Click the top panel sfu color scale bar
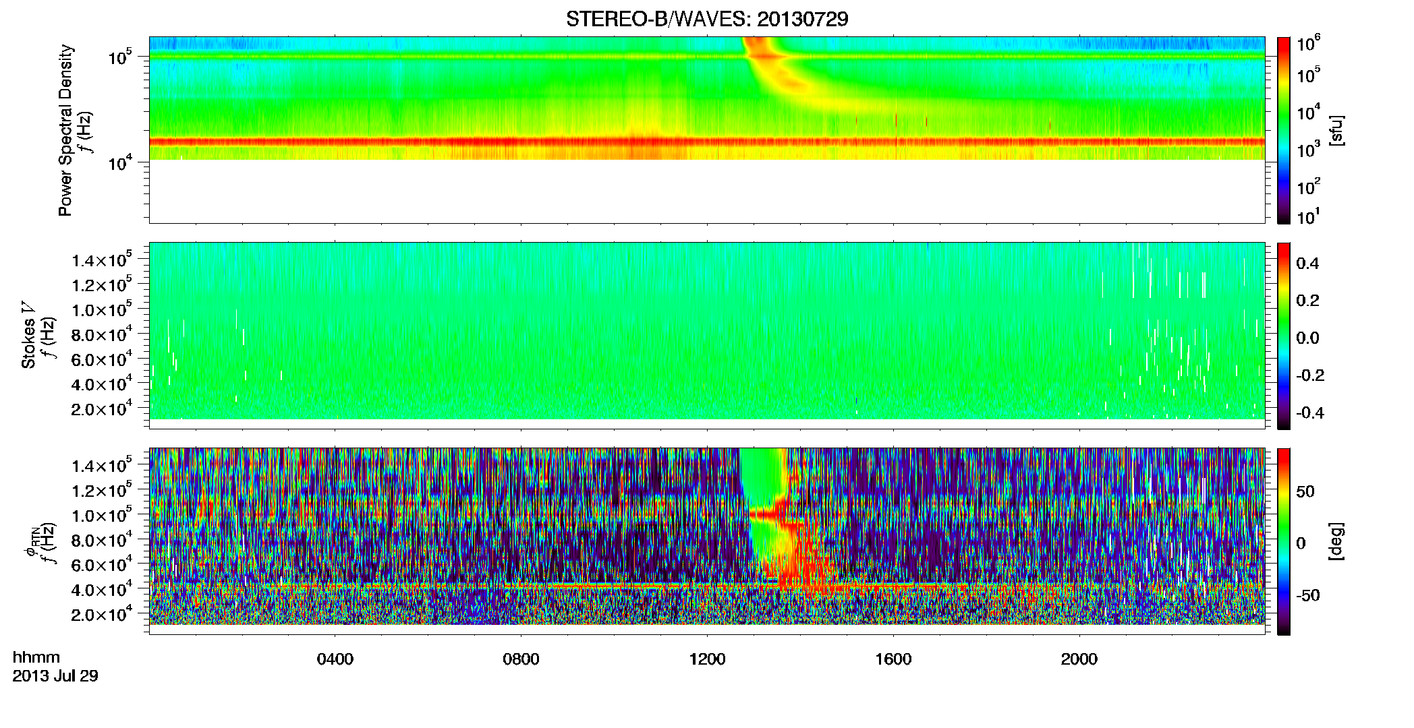1414x728 pixels. click(1284, 130)
